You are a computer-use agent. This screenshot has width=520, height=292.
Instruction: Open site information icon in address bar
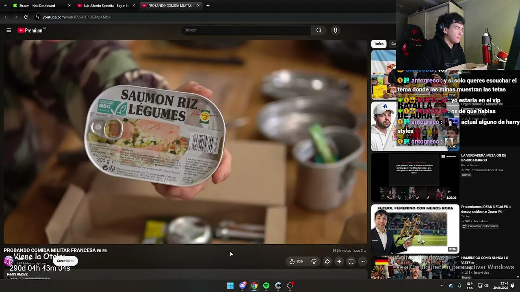[x=37, y=17]
